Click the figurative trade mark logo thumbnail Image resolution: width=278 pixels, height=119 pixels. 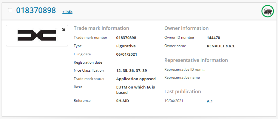coord(37,36)
